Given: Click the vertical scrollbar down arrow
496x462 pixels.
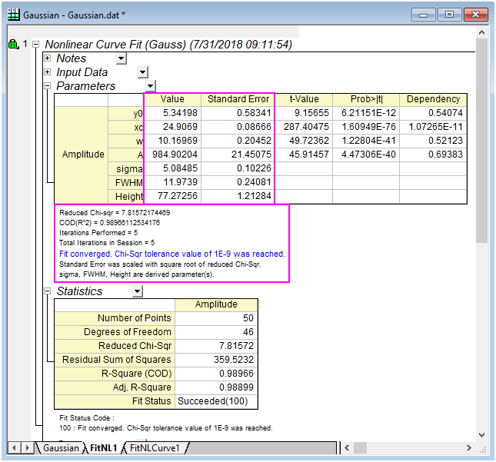Looking at the screenshot, I should [x=481, y=434].
